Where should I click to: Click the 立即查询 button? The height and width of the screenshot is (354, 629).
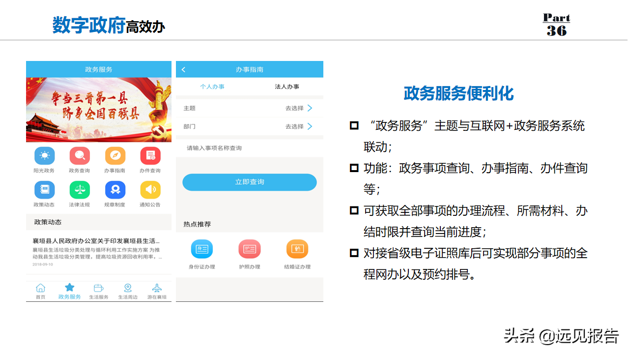[x=250, y=182]
